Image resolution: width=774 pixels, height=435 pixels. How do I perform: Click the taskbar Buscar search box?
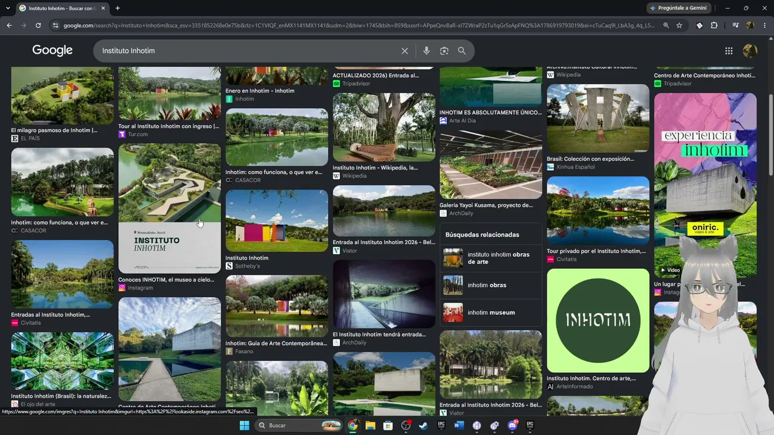299,425
